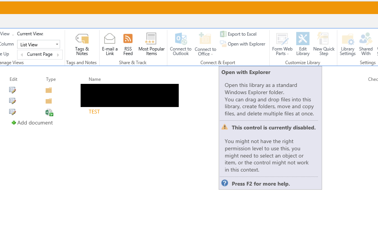378x230 pixels.
Task: Show Most Popular Items
Action: coord(151,45)
